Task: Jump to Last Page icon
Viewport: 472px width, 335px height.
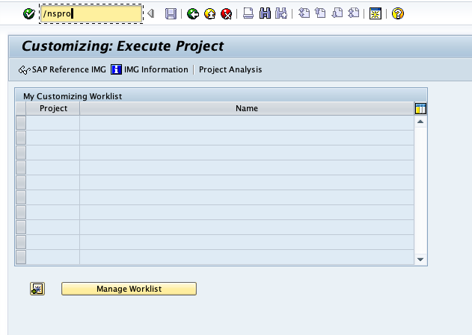Action: (x=353, y=13)
